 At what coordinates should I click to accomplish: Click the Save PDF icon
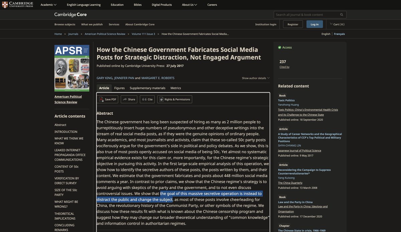101,99
